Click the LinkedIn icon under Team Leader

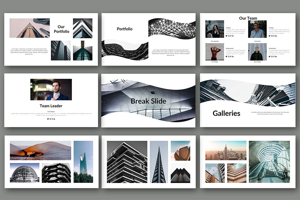54,119
